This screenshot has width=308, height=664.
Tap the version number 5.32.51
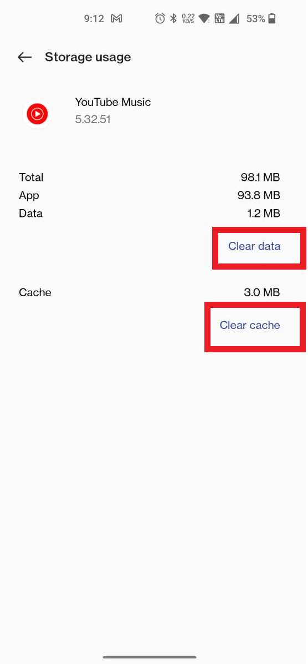(93, 119)
